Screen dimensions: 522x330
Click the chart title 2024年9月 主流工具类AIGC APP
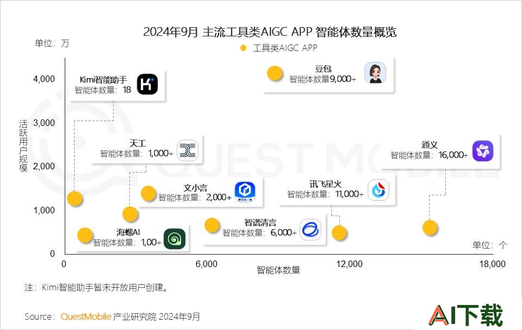pos(270,32)
